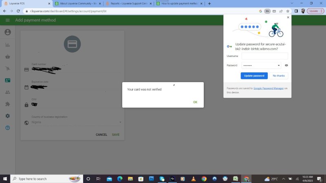Open the Help question mark icon
The height and width of the screenshot is (183, 326).
(7, 128)
